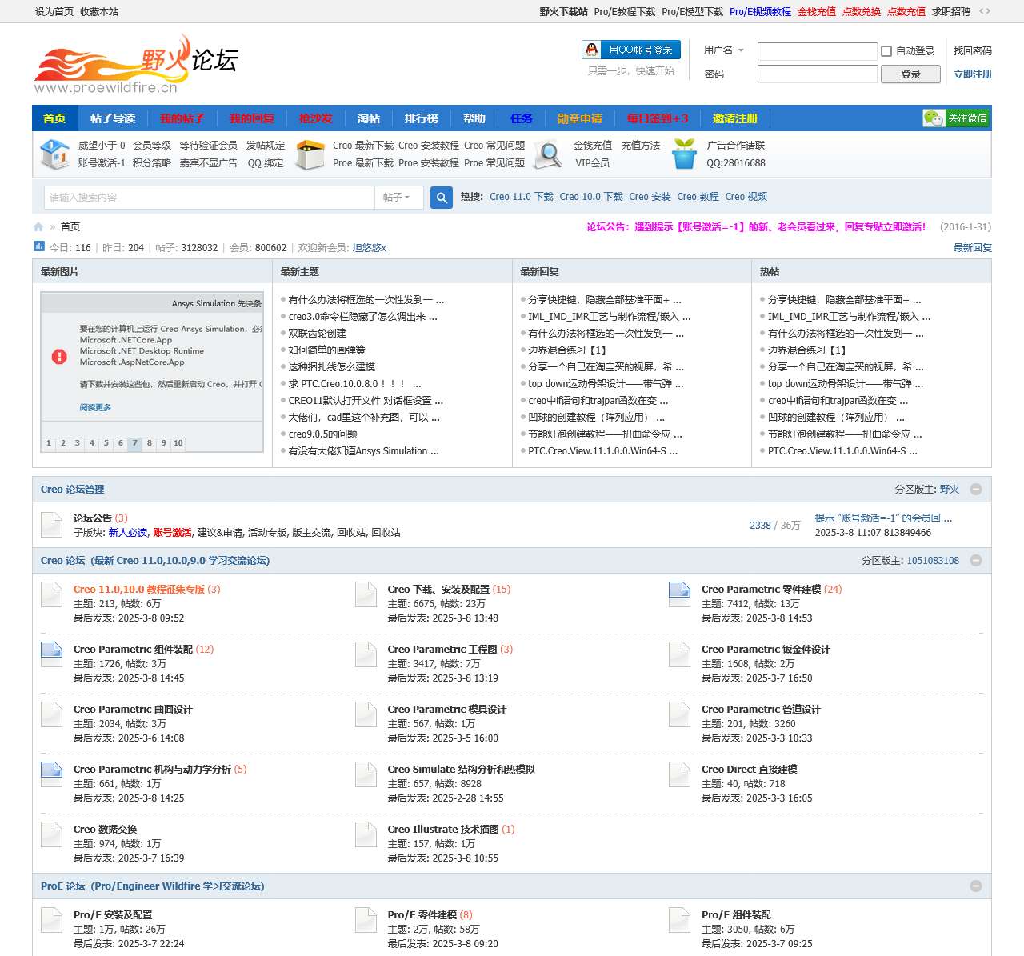Click the Creo Parametric 组件装配 forum icon
The width and height of the screenshot is (1024, 956).
51,655
